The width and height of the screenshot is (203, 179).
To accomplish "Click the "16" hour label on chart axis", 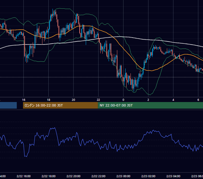I will (24, 100).
